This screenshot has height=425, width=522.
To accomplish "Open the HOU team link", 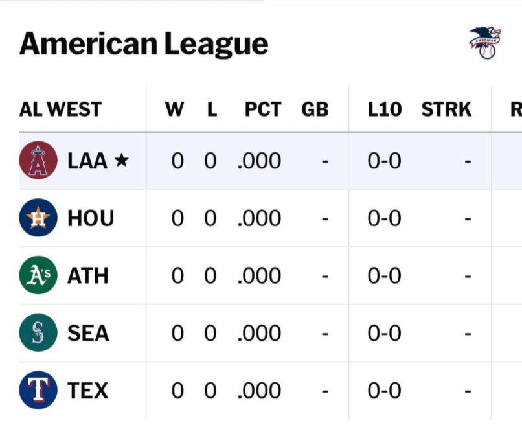I will pyautogui.click(x=91, y=218).
